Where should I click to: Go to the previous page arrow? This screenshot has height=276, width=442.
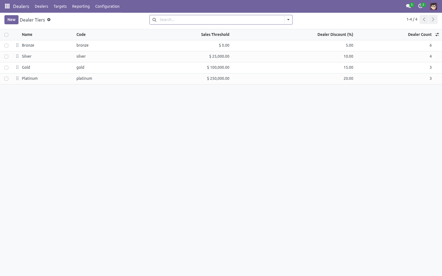pos(424,19)
